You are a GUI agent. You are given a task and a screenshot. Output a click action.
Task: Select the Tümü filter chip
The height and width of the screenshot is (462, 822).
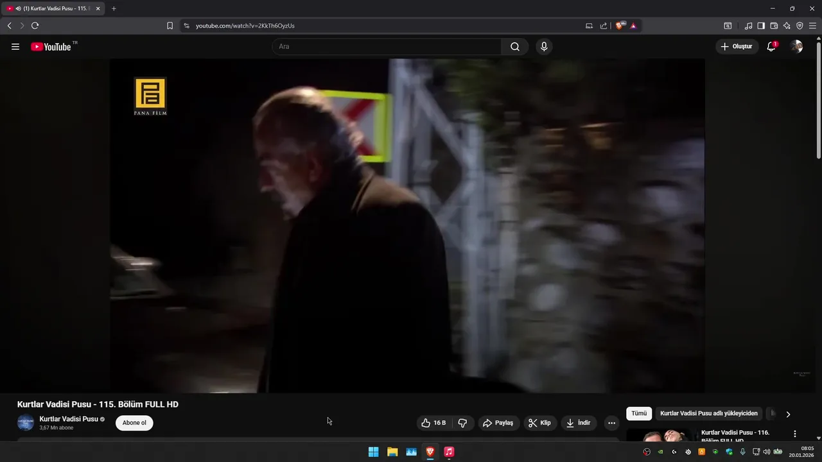[x=639, y=414]
